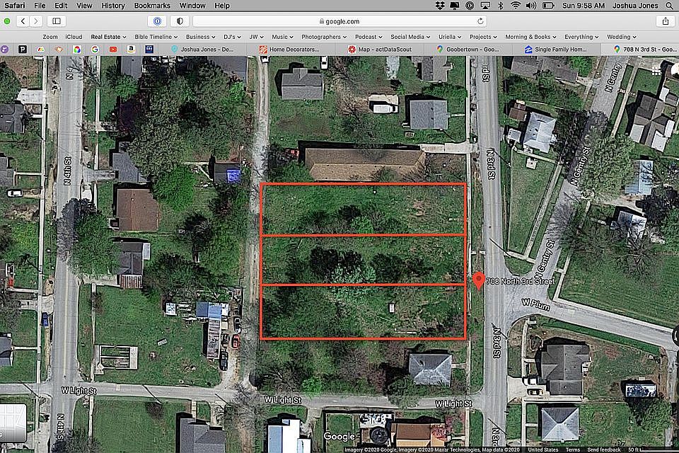Open the pinned YouTube tab

113,50
